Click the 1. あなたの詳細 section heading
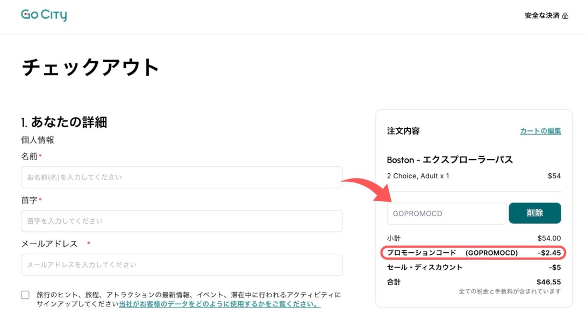The width and height of the screenshot is (586, 322). tap(64, 122)
